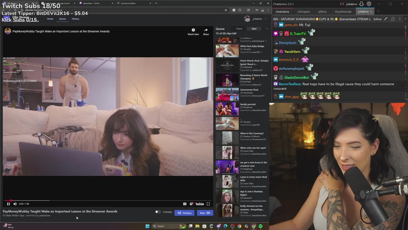This screenshot has height=230, width=408.
Task: Toggle the Autoplay switch
Action: tap(157, 212)
